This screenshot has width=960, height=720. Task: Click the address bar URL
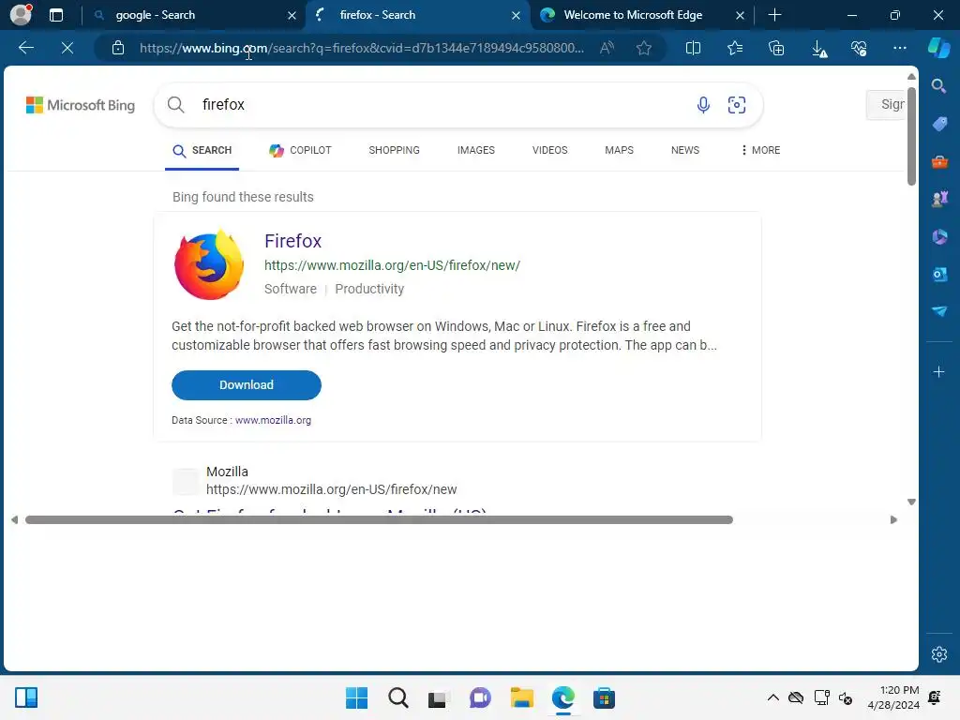coord(361,48)
